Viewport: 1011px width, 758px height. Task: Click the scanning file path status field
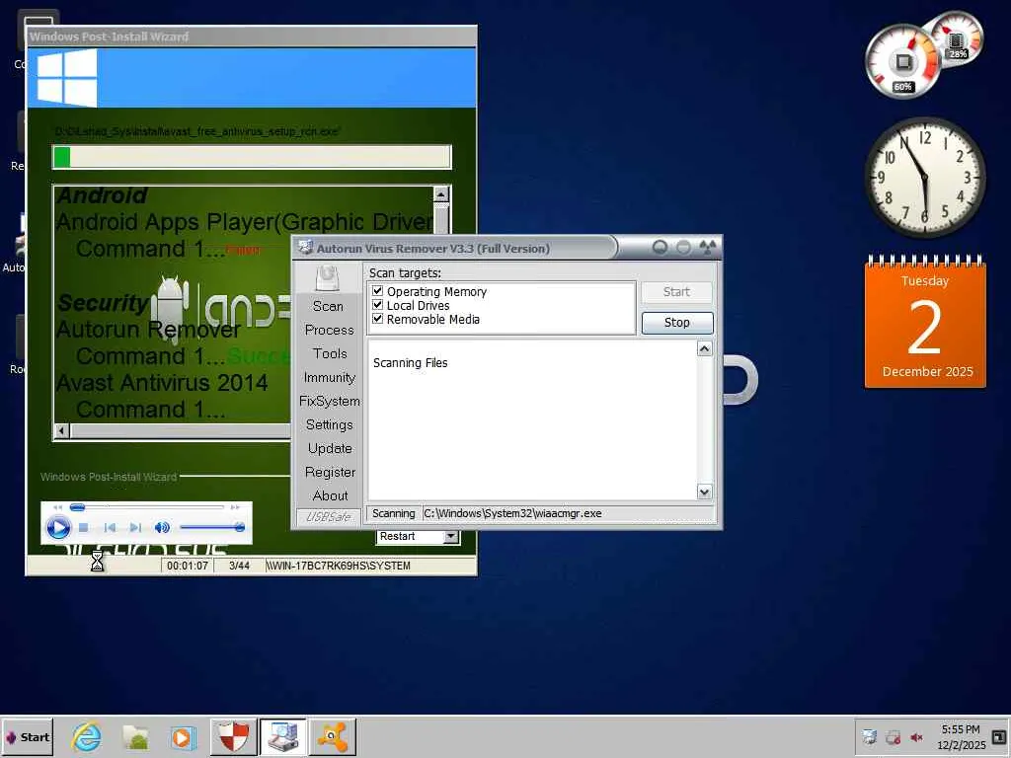[568, 513]
